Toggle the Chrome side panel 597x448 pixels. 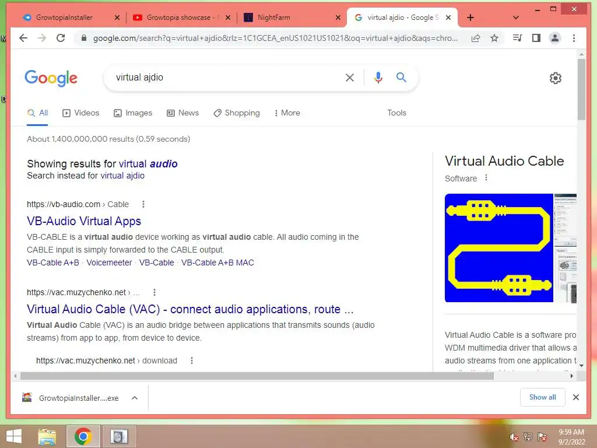coord(536,38)
